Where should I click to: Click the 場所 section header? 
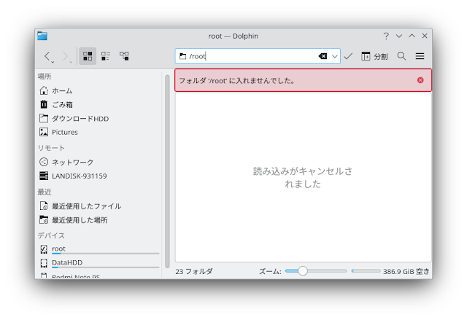pos(45,77)
